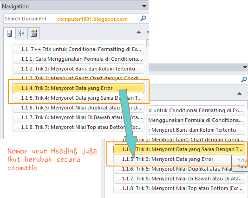Viewport: 248px width, 198px height.
Task: Select heading 1.1.5. Trik 4: Menyorot Data yang Sama
Action: coord(78,98)
